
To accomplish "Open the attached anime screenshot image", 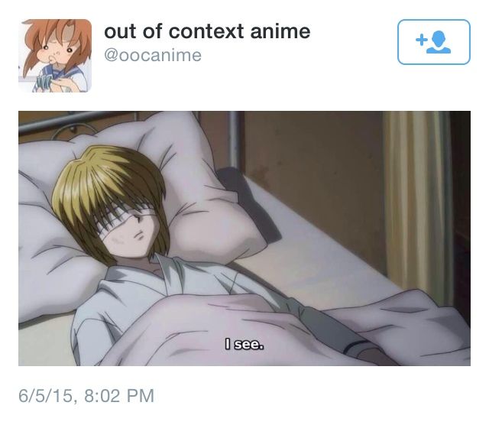I will 244,238.
